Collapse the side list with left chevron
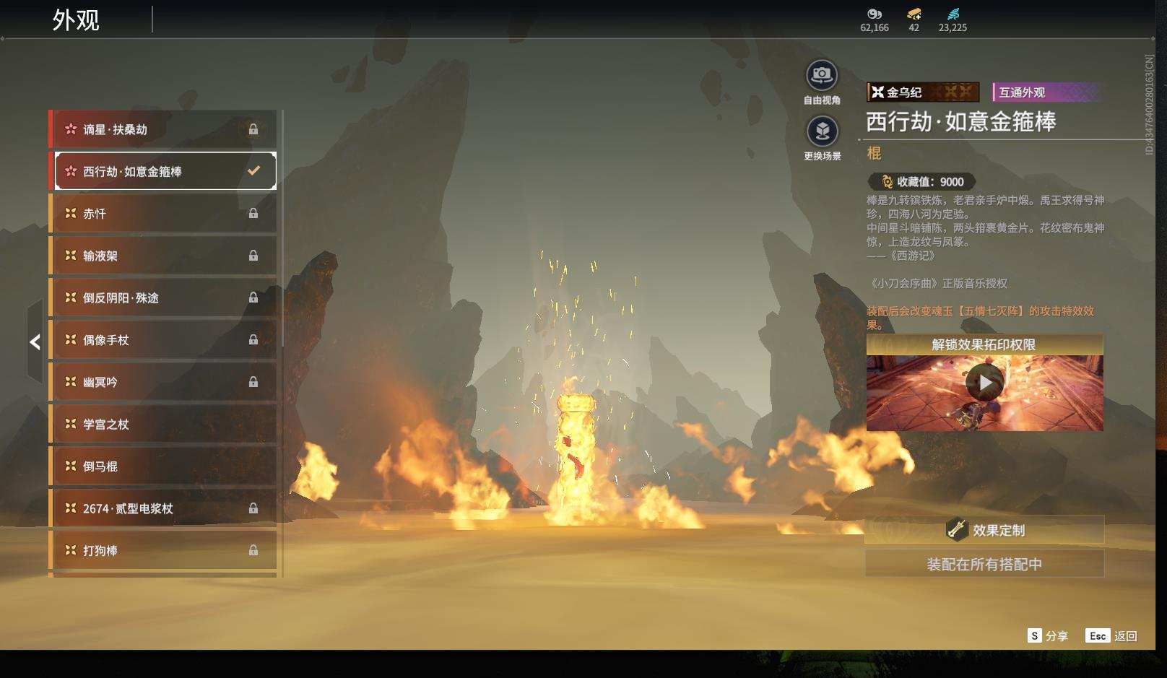 (x=35, y=342)
